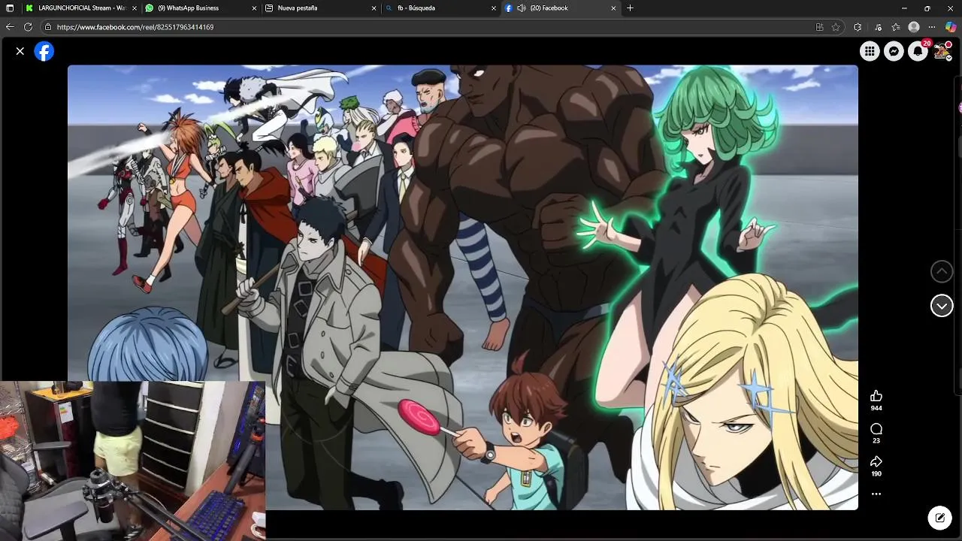Click the new message compose icon
This screenshot has width=962, height=541.
click(x=939, y=518)
